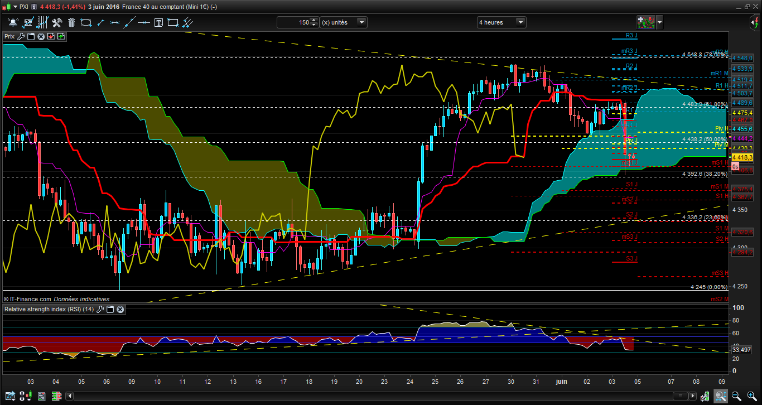Zoom out with the minus magnifier
Screen dimensions: 762x405
point(735,397)
